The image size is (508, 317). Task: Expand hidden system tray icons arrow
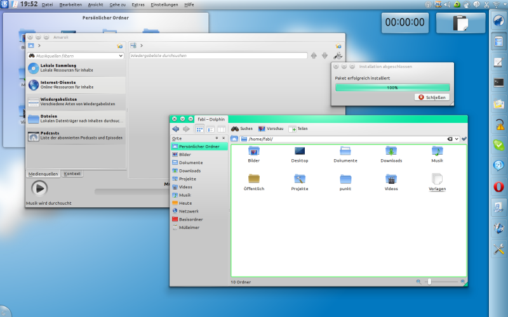pyautogui.click(x=504, y=4)
